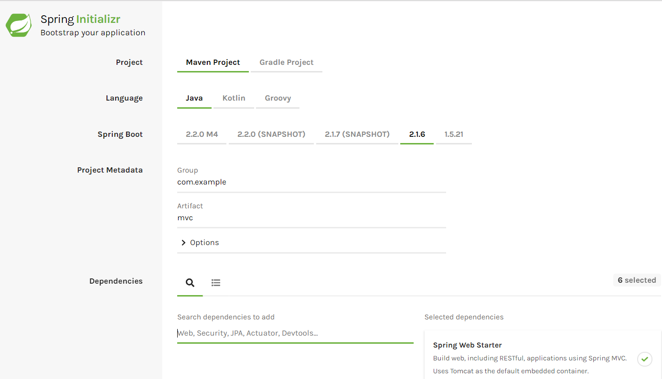Click the Project Metadata label
This screenshot has height=379, width=662.
[110, 170]
